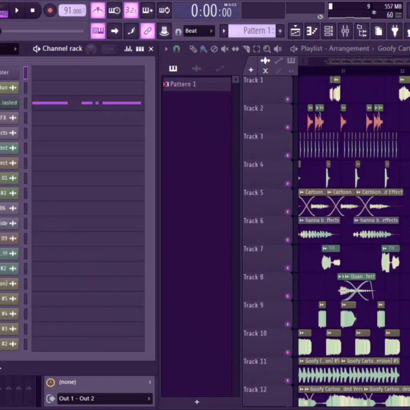The height and width of the screenshot is (410, 410).
Task: Select the mute tool in playlist toolbar
Action: click(225, 49)
